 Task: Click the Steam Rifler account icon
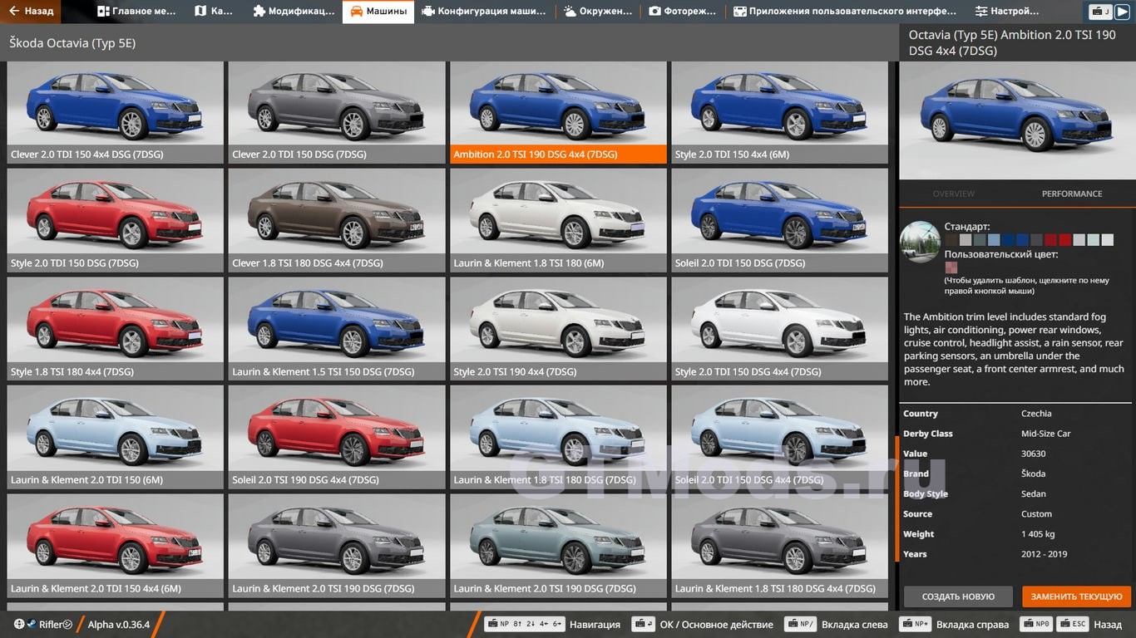click(x=32, y=625)
